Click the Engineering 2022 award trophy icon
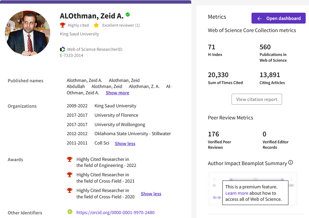 tap(70, 159)
